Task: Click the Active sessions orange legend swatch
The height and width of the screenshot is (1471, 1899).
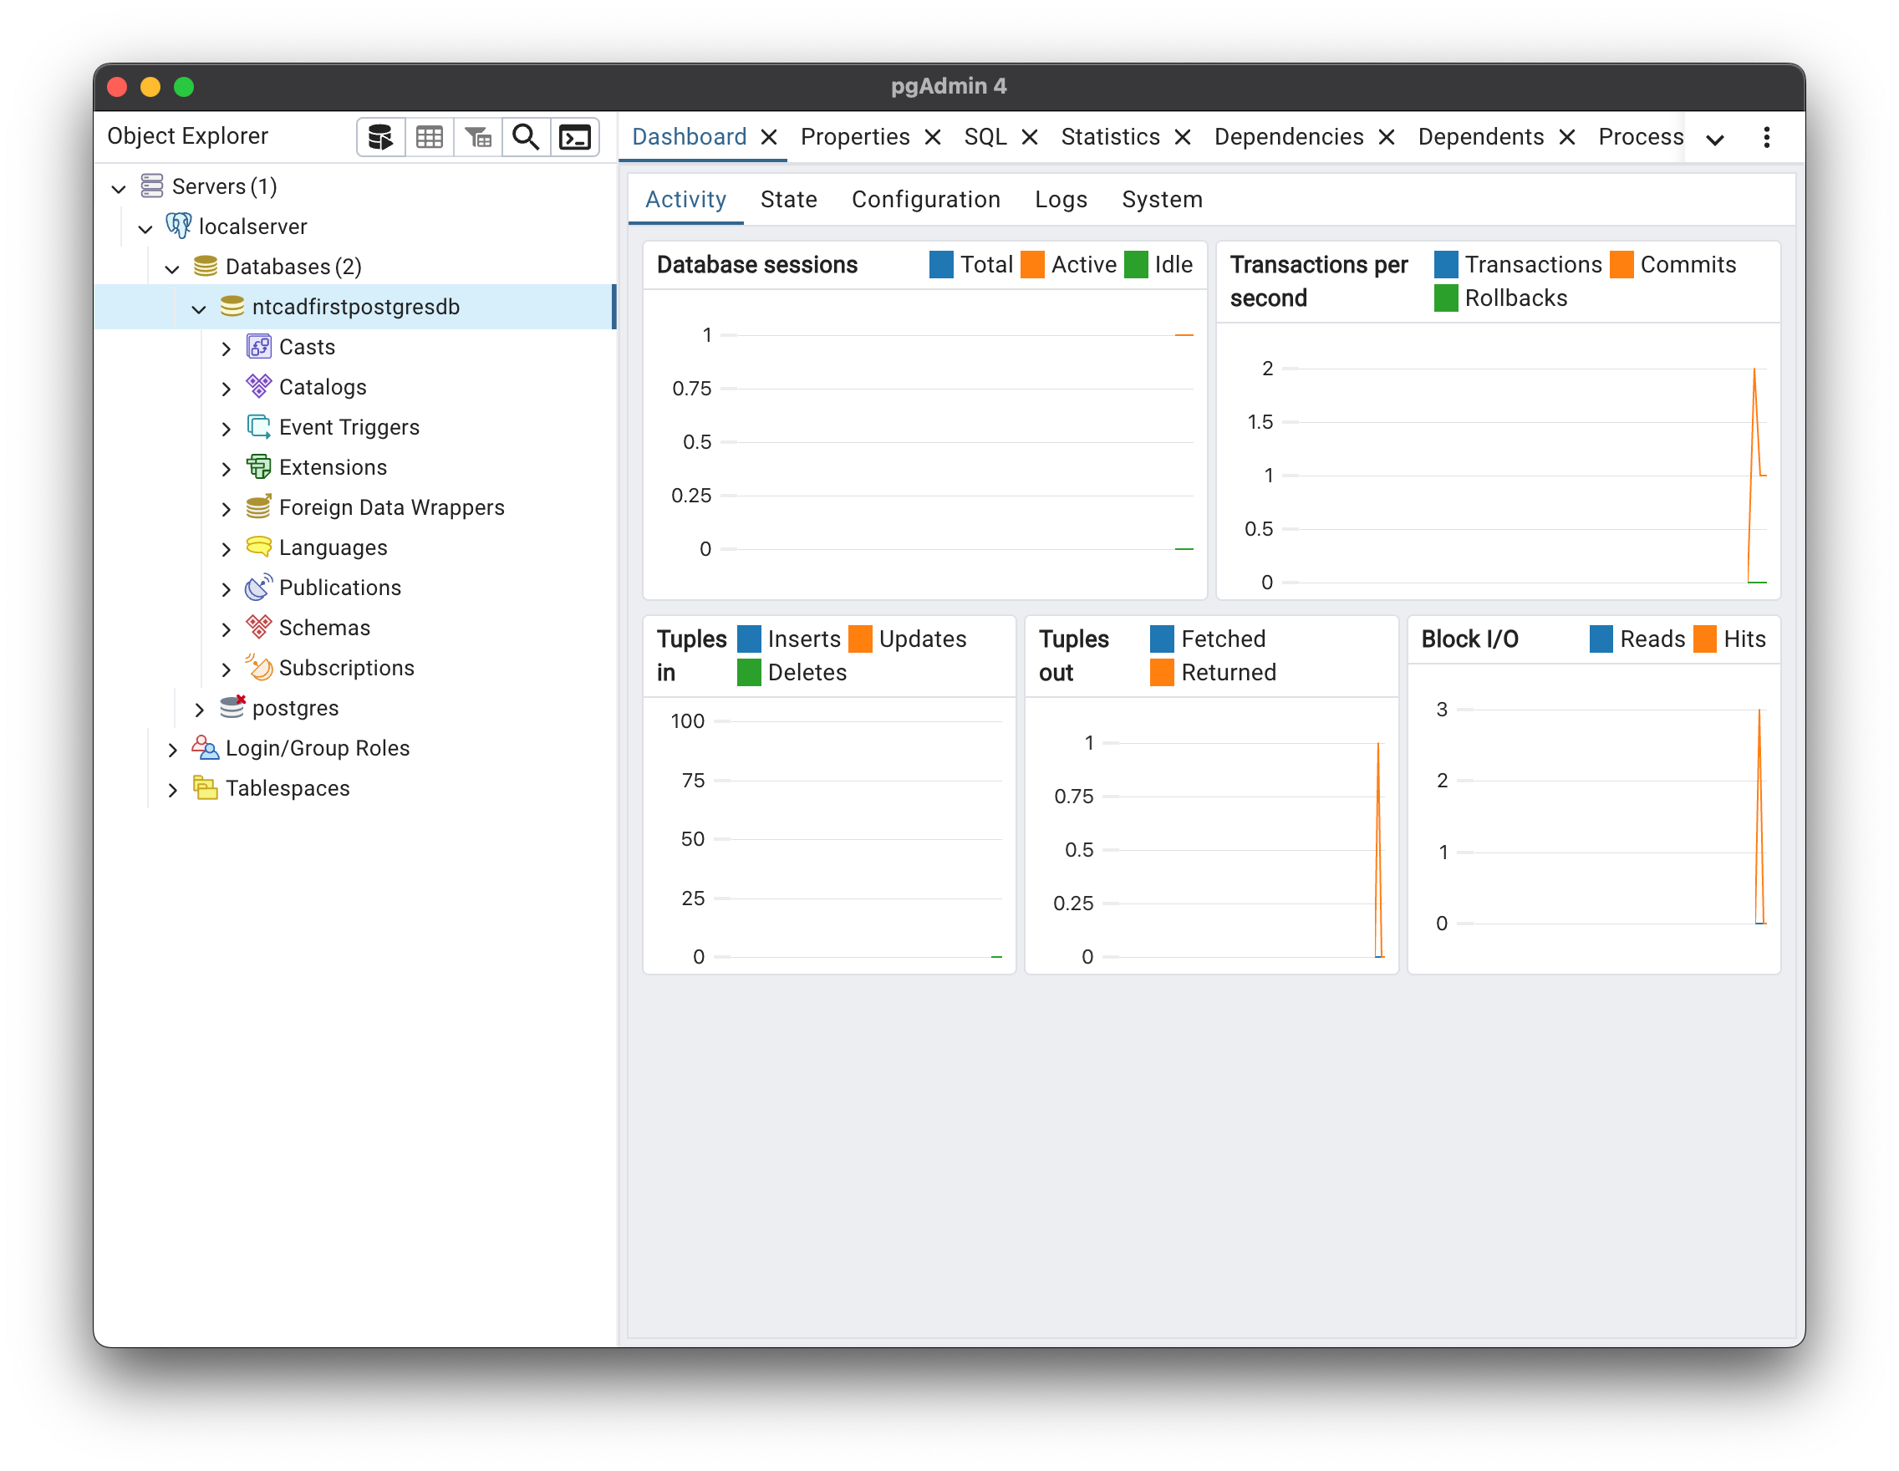Action: [1032, 264]
